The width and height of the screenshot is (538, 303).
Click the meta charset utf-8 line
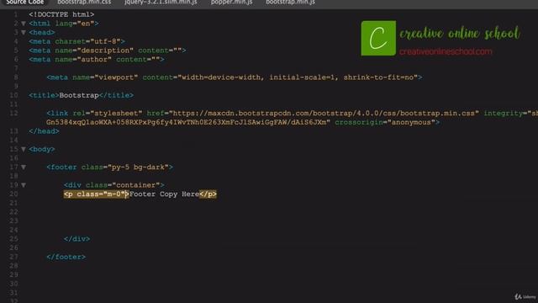click(x=76, y=41)
